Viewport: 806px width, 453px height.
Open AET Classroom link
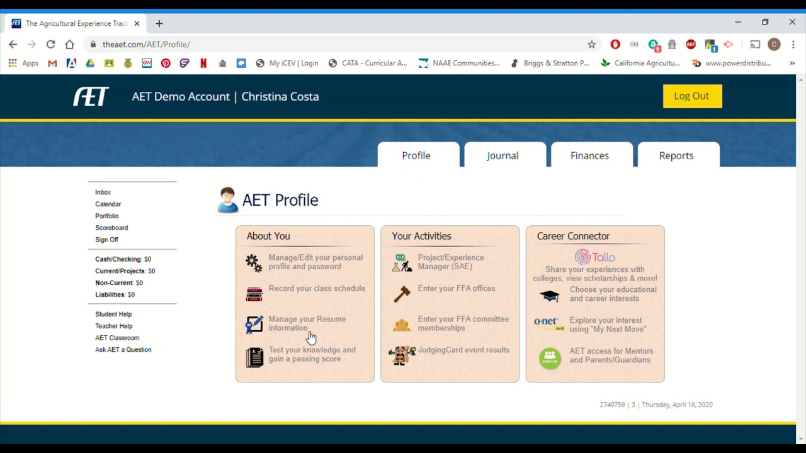tap(117, 338)
